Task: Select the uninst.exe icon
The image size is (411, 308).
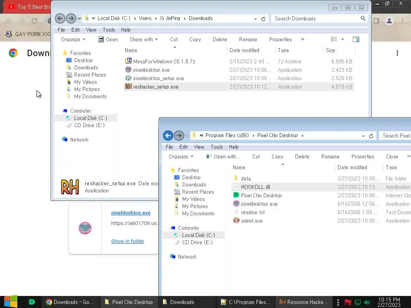Action: 236,220
